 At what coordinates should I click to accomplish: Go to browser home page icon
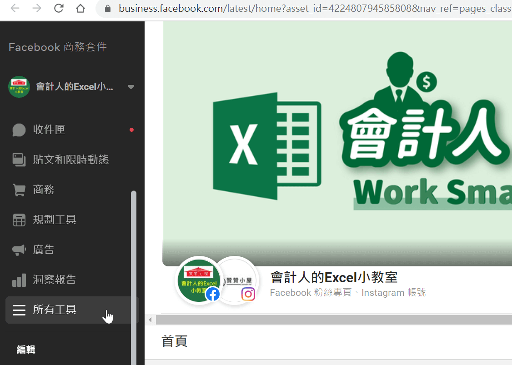click(x=80, y=8)
